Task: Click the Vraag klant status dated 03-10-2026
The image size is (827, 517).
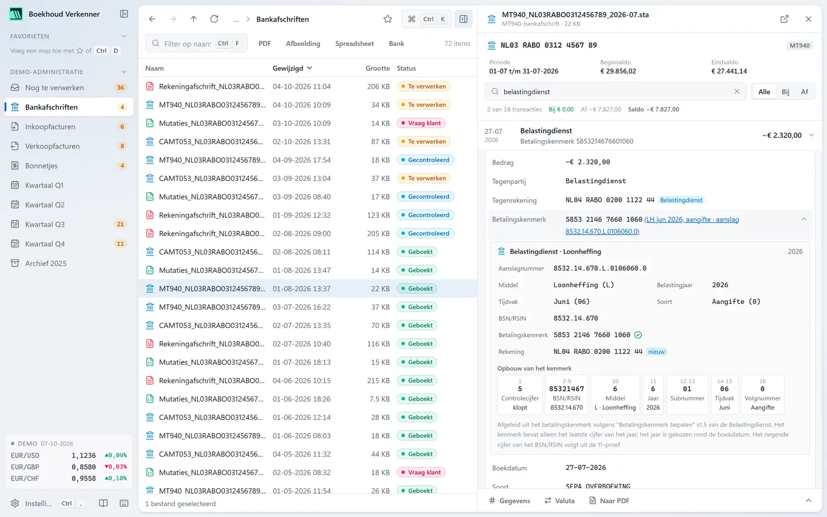Action: [x=421, y=123]
